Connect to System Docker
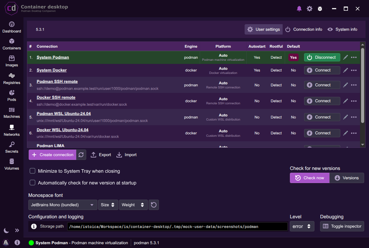Viewport: 369px width, 248px height. pos(322,70)
